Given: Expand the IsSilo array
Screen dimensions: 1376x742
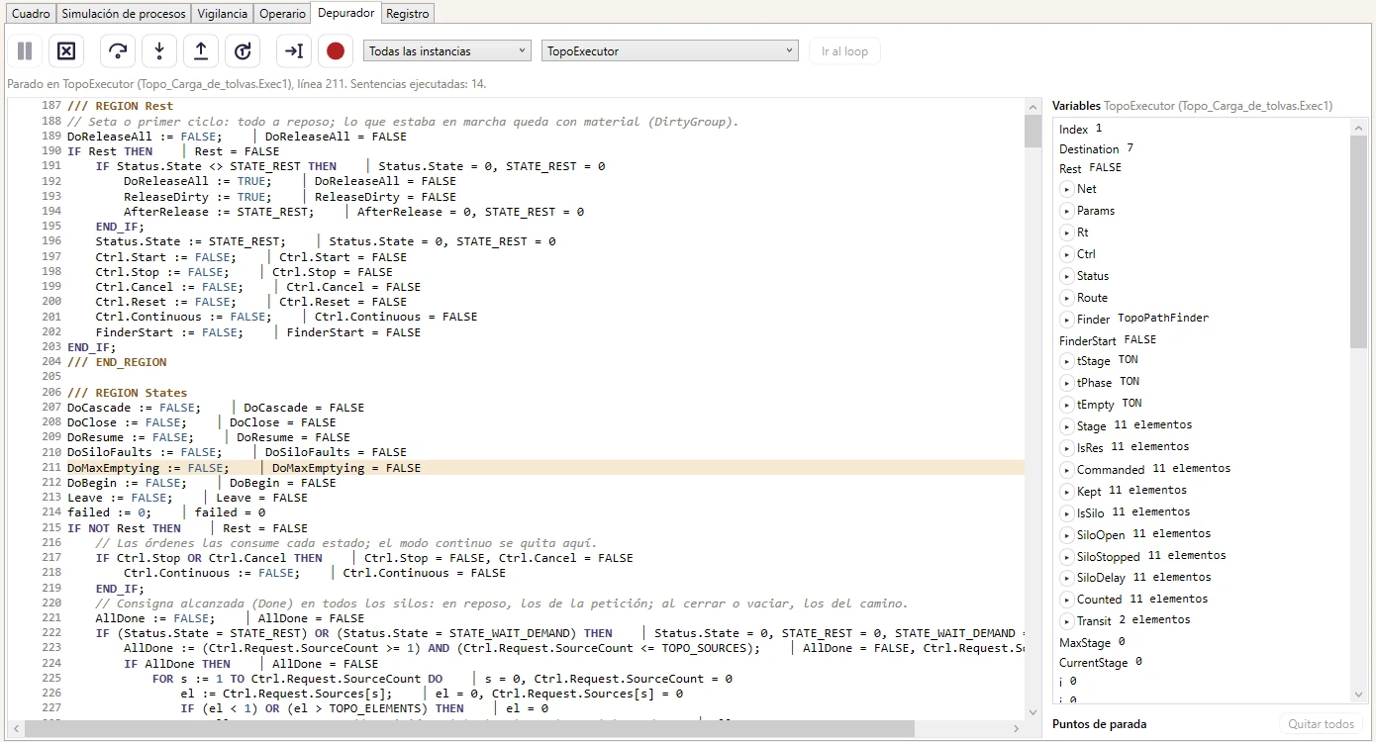Looking at the screenshot, I should click(1067, 513).
